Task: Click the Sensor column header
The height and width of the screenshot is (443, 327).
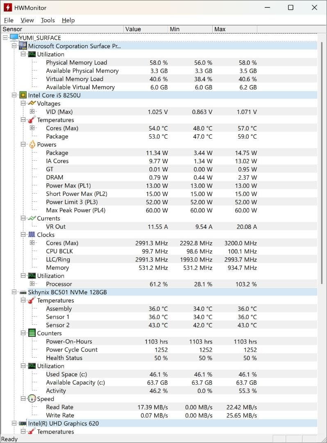Action: point(61,29)
